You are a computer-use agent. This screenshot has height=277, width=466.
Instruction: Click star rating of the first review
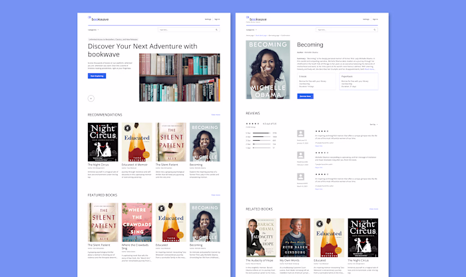[322, 131]
